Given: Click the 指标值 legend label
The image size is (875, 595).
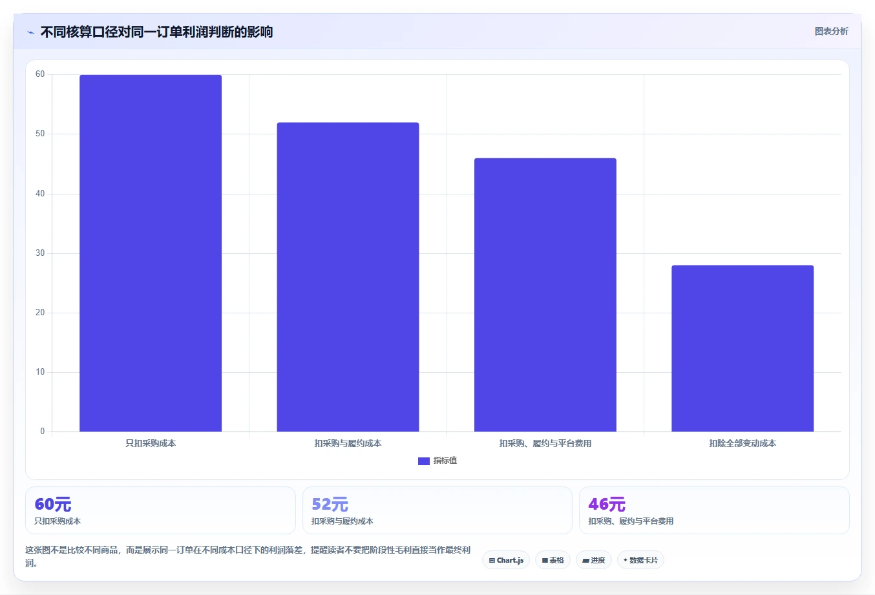Looking at the screenshot, I should point(445,461).
